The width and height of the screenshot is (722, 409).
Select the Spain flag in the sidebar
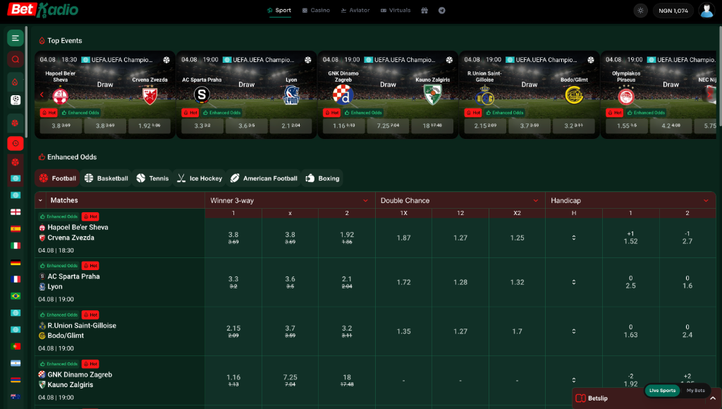16,228
